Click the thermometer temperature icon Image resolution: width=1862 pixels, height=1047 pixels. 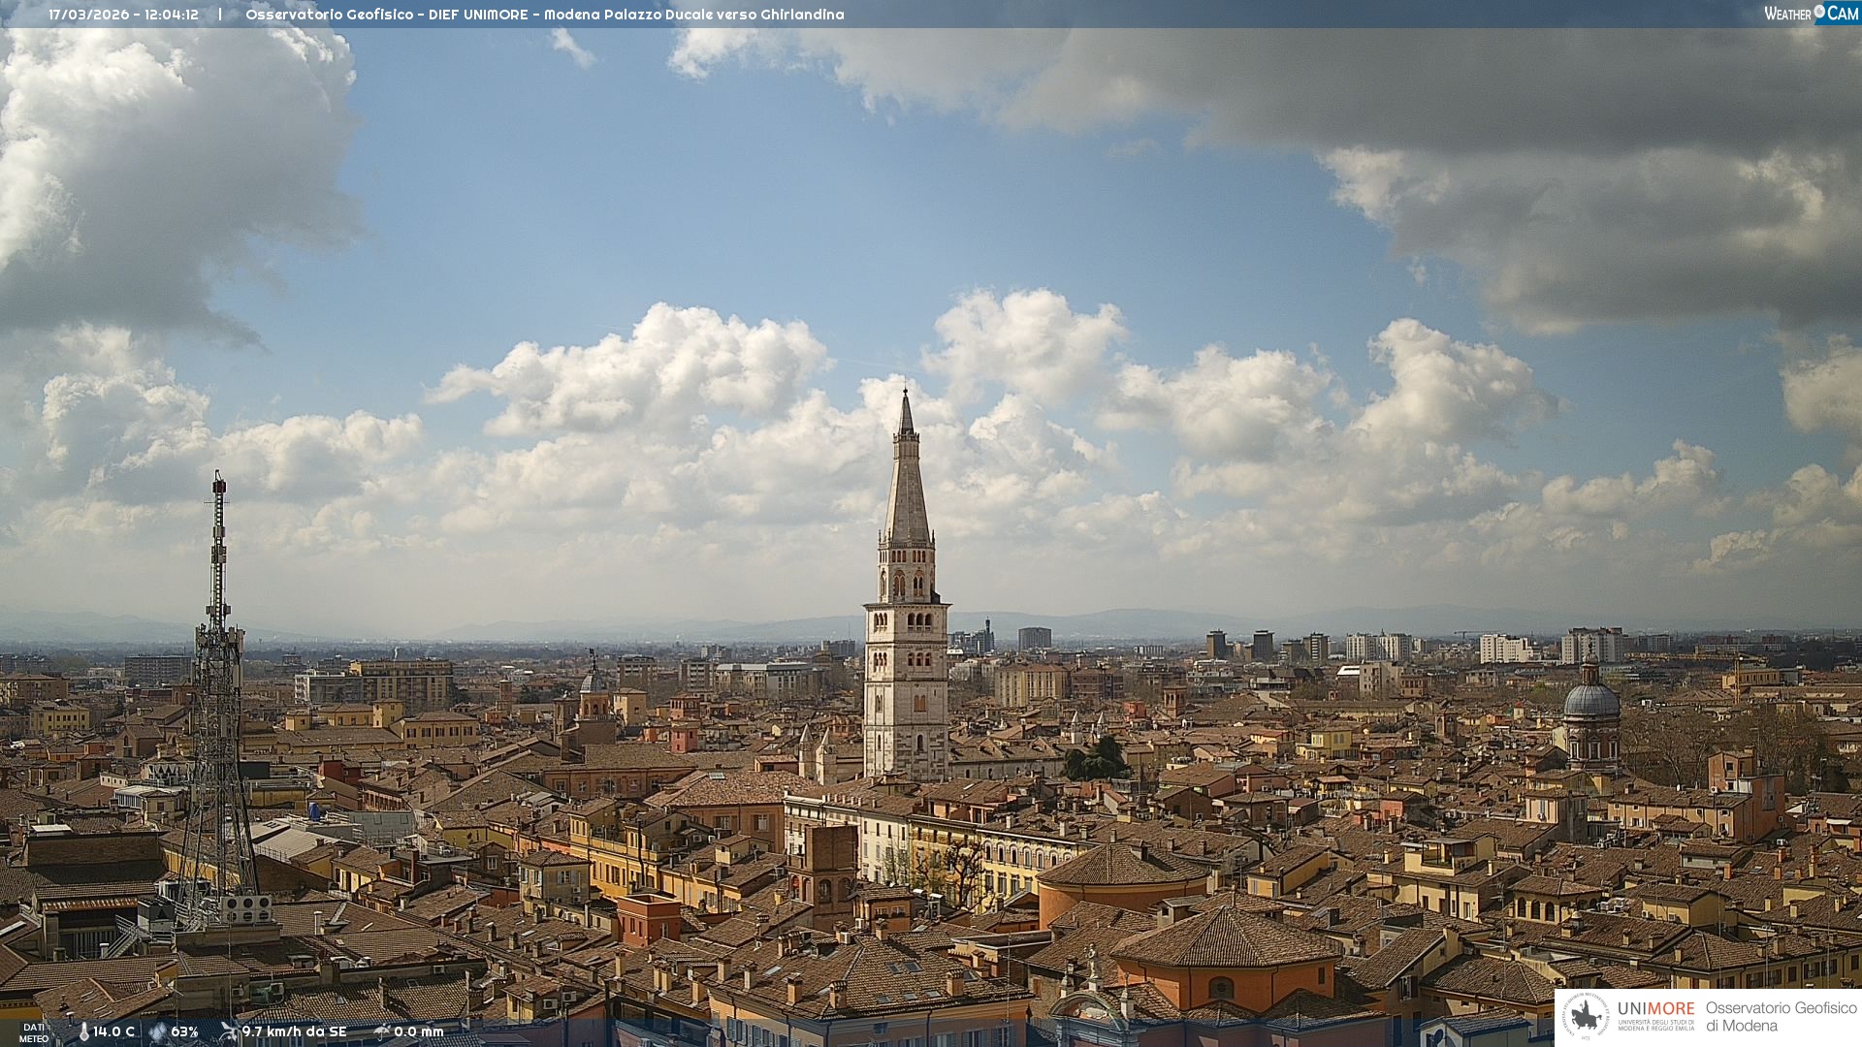(84, 1031)
